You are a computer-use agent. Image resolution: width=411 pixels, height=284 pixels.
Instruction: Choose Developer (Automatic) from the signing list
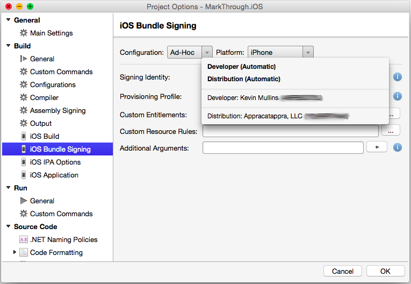[241, 67]
